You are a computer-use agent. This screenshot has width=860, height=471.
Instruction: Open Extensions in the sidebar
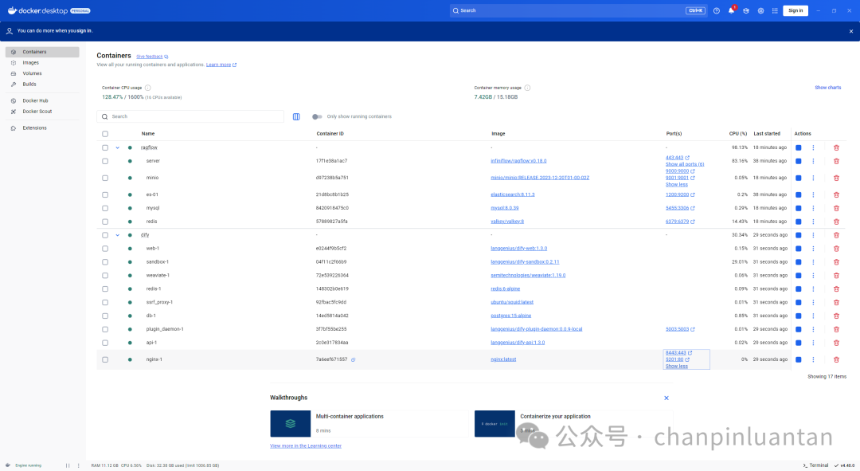coord(42,128)
